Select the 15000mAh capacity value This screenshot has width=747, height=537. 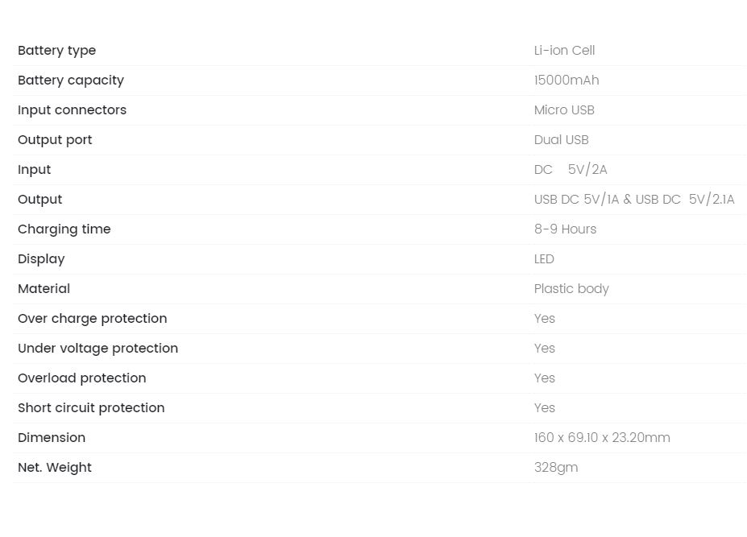click(x=566, y=80)
